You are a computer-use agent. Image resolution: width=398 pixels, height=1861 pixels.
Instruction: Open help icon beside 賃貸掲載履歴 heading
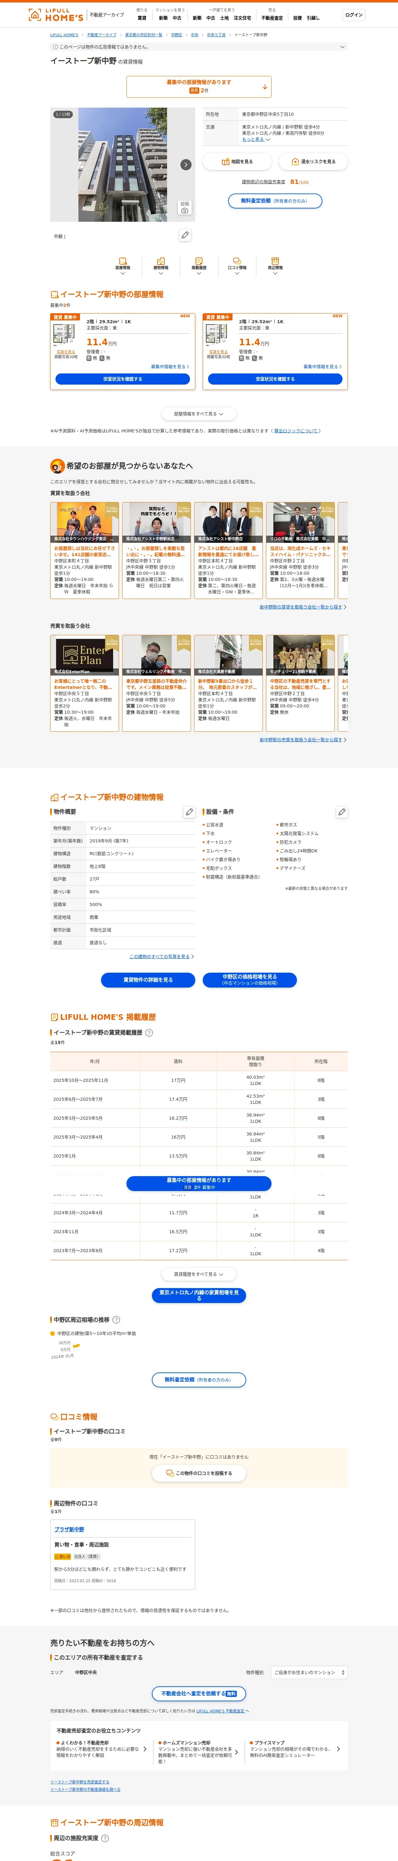149,1033
